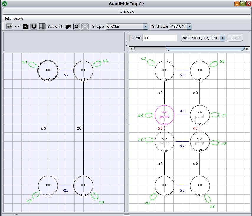
Task: Select node n5 in the right graph
Action: pos(200,115)
